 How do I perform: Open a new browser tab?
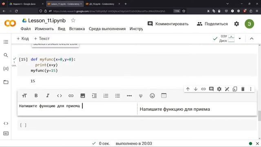[126, 4]
